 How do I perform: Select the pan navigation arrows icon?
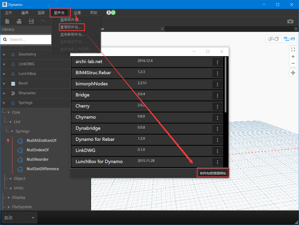pos(293,73)
